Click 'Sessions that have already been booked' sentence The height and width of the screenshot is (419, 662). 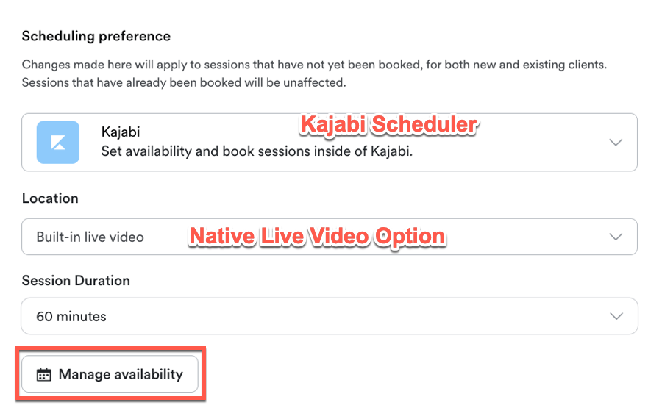[x=184, y=82]
